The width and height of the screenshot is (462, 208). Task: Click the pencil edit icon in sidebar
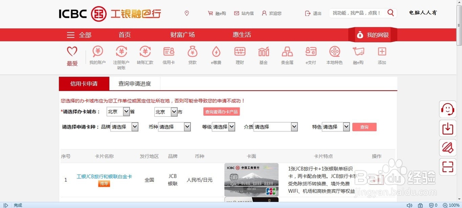(448, 148)
